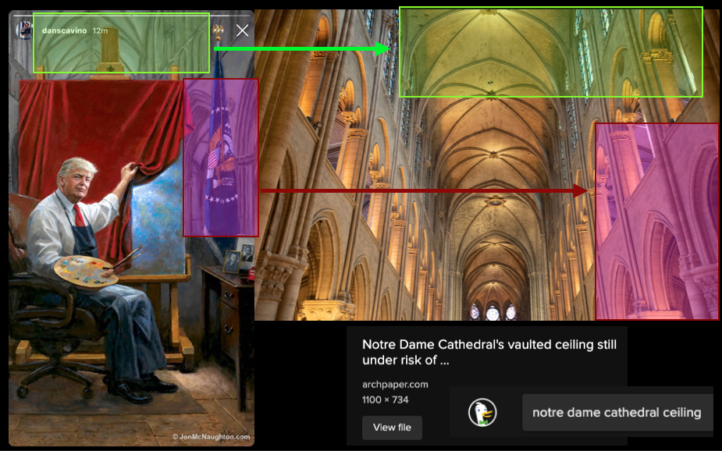Image resolution: width=722 pixels, height=451 pixels.
Task: Click the 12m story timestamp
Action: pos(100,30)
